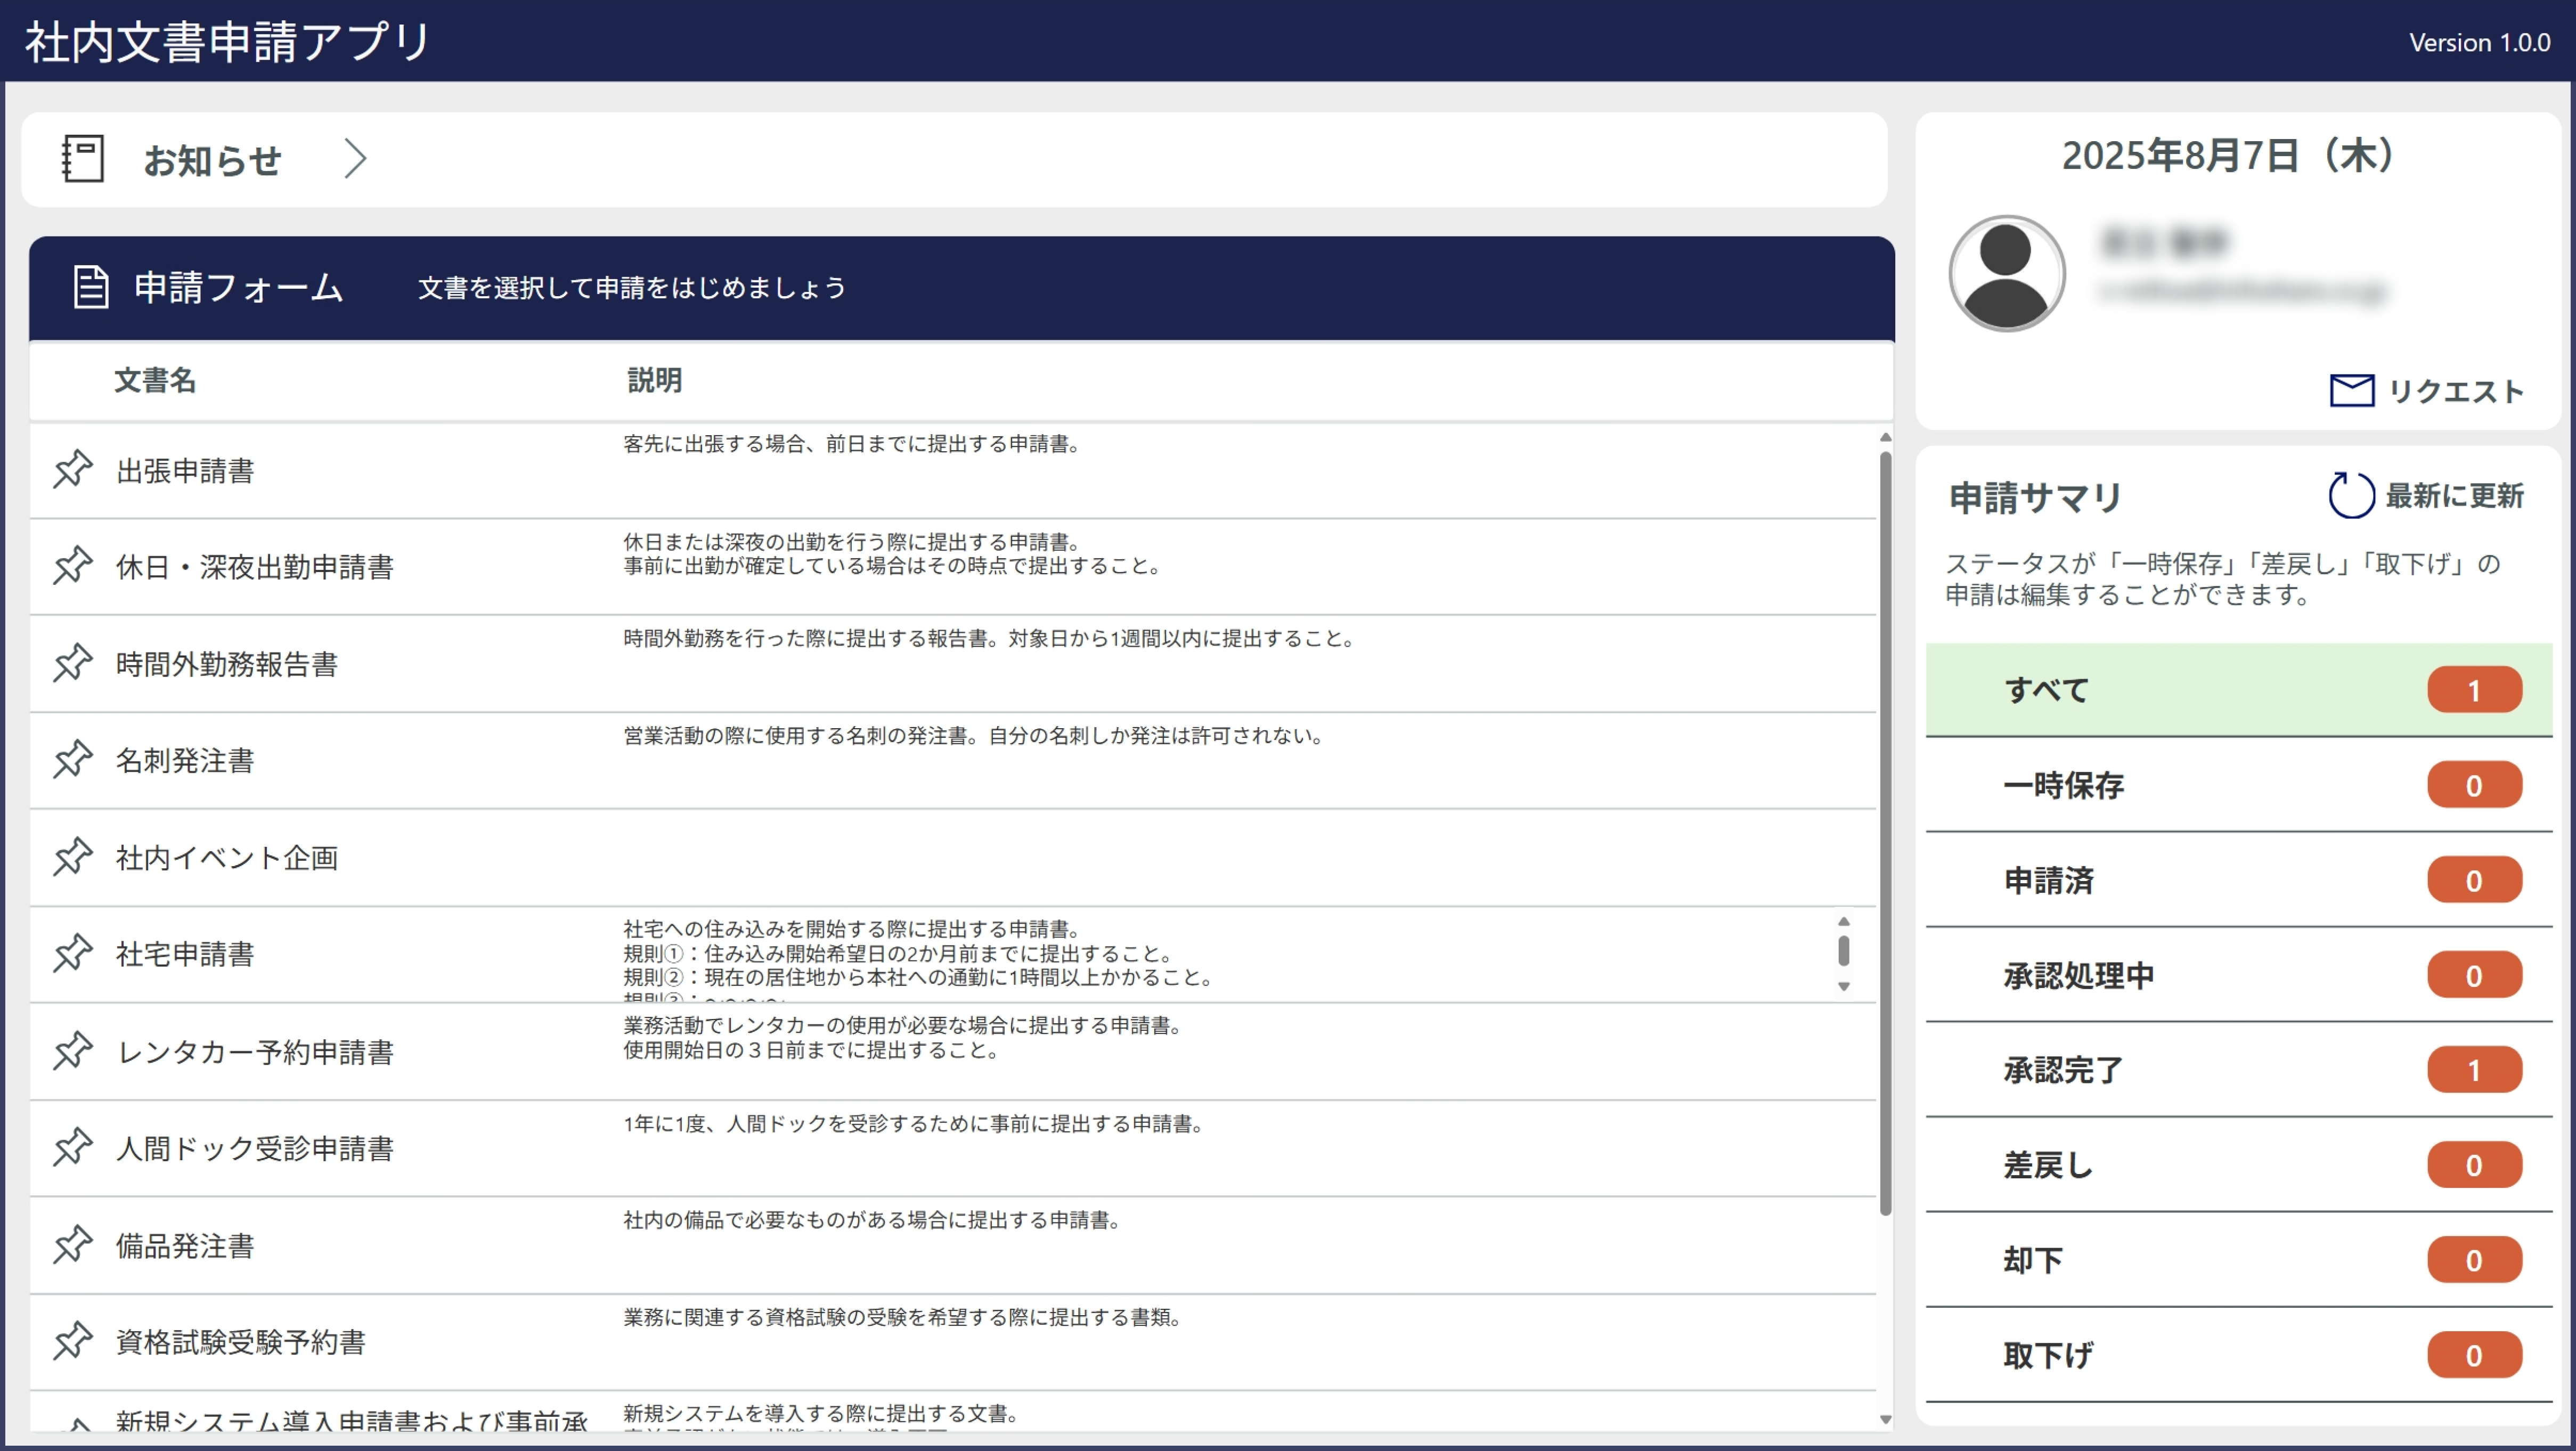
Task: Click the form list vertical scrollbar
Action: tap(1885, 830)
